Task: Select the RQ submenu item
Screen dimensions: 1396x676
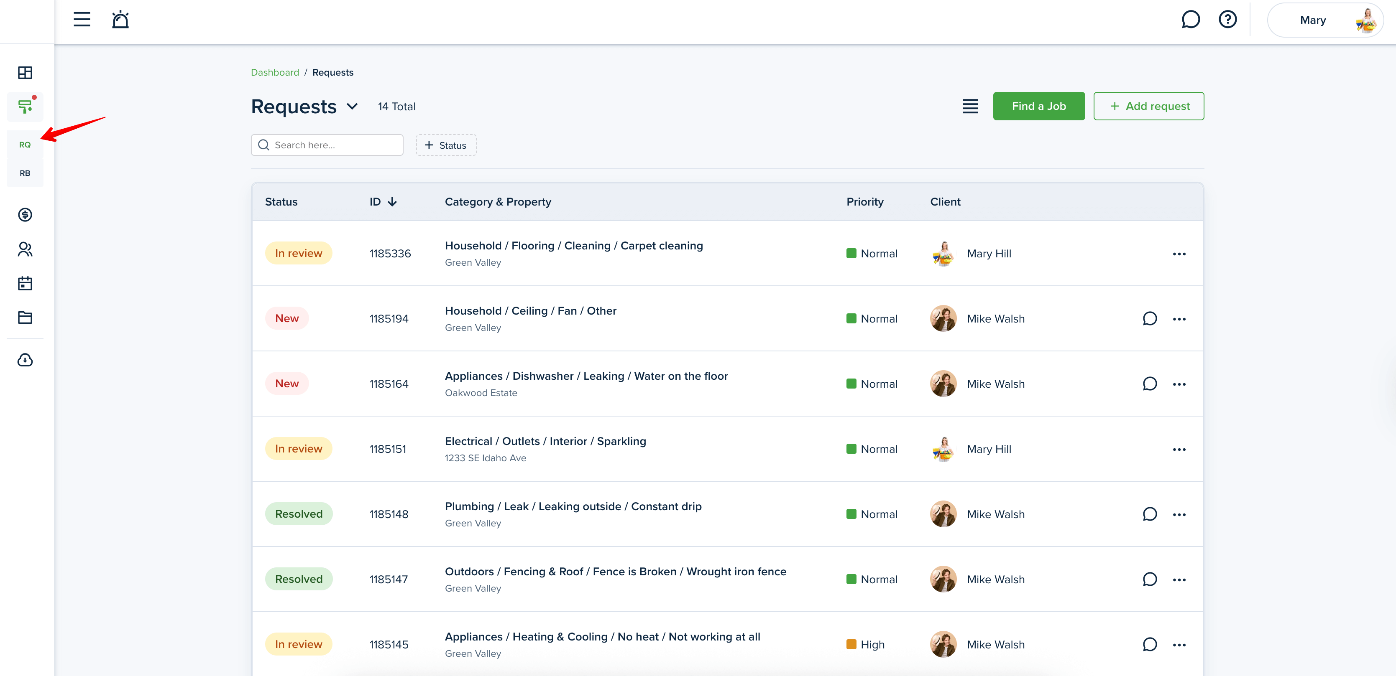Action: [x=25, y=145]
